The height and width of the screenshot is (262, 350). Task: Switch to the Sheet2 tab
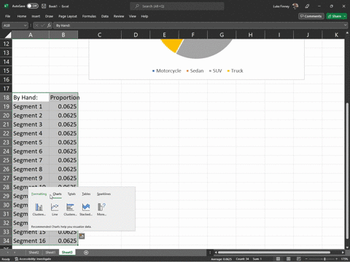click(x=34, y=253)
